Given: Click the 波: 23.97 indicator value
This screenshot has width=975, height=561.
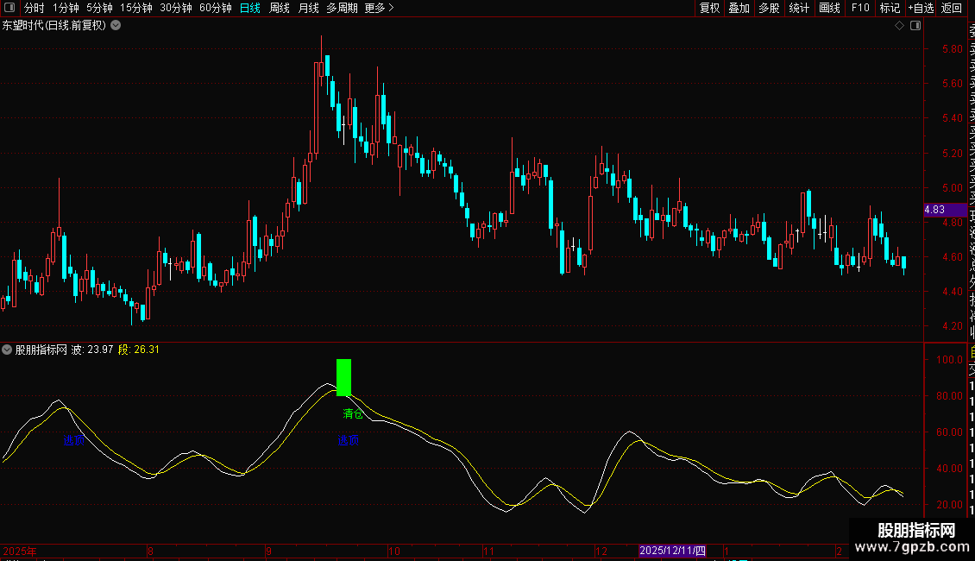Looking at the screenshot, I should coord(92,350).
